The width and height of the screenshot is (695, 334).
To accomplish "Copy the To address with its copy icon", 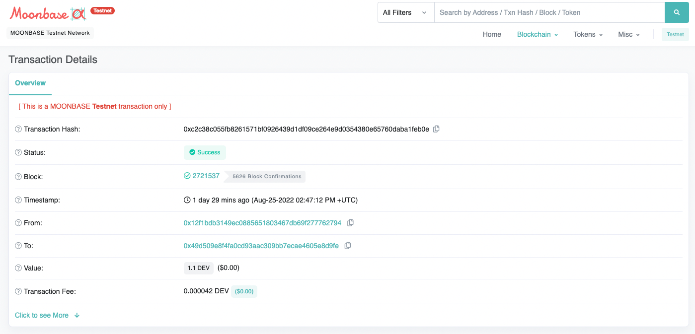I will (x=347, y=246).
